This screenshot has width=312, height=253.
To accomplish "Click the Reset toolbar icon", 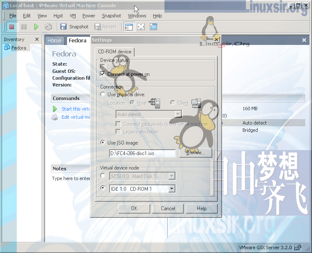I will pyautogui.click(x=48, y=27).
